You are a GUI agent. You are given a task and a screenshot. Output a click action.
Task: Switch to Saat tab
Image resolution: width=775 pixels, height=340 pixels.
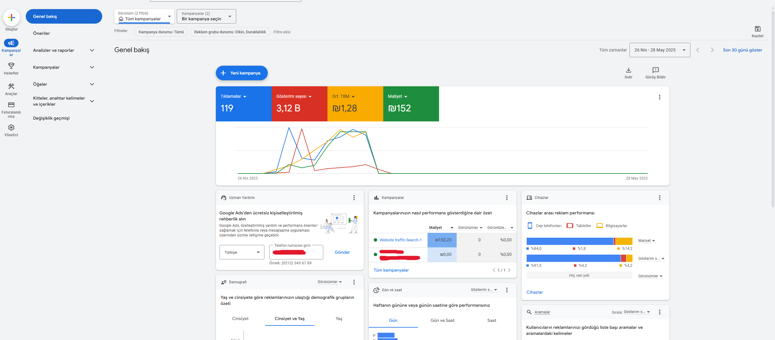coord(492,320)
